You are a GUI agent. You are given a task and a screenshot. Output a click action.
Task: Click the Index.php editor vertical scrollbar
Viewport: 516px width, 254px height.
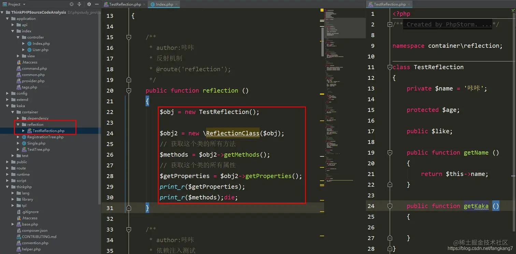323,42
